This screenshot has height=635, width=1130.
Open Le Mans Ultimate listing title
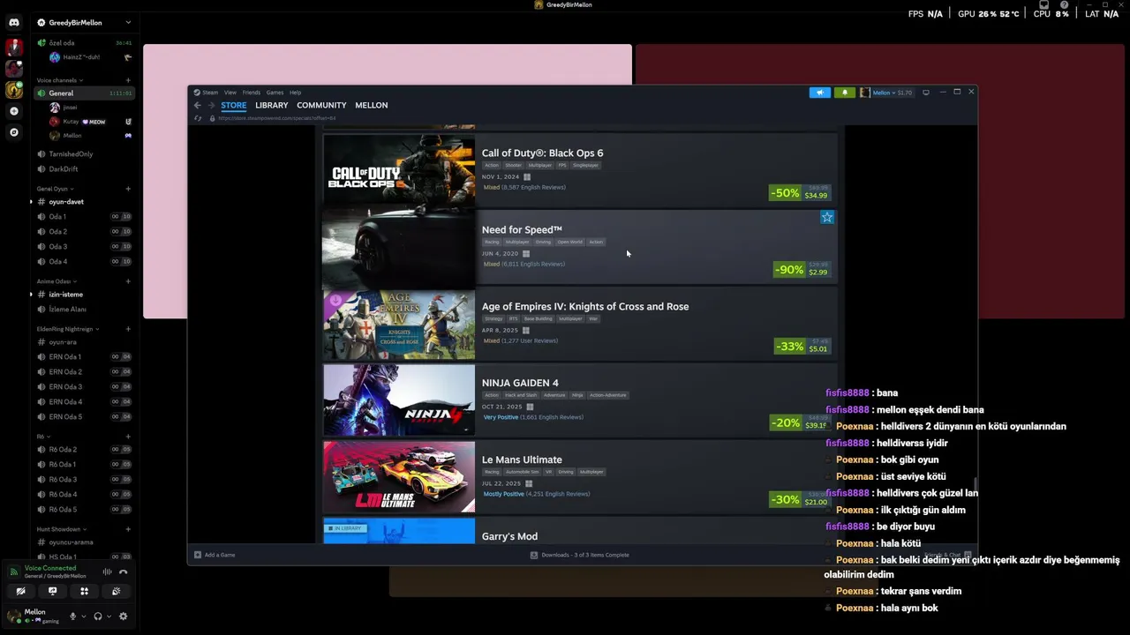click(x=522, y=459)
